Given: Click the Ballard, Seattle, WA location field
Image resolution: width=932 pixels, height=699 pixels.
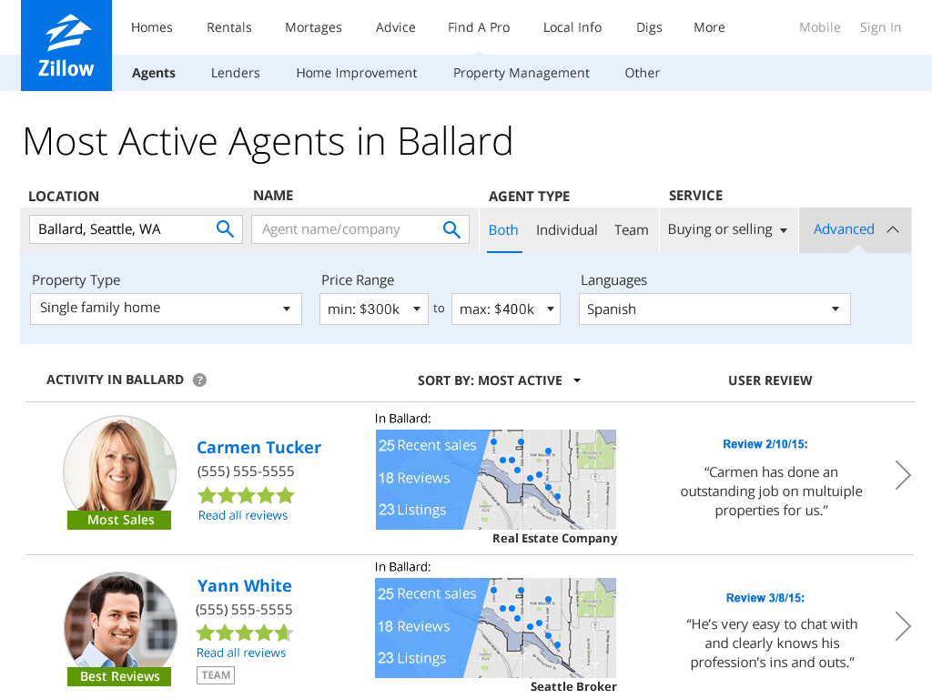Looking at the screenshot, I should [x=136, y=229].
